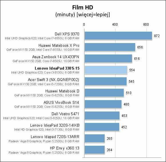The width and height of the screenshot is (166, 162).
Task: Click the Lenovo IdeaPad 320S-14IKB bar
Action: (x=102, y=127)
